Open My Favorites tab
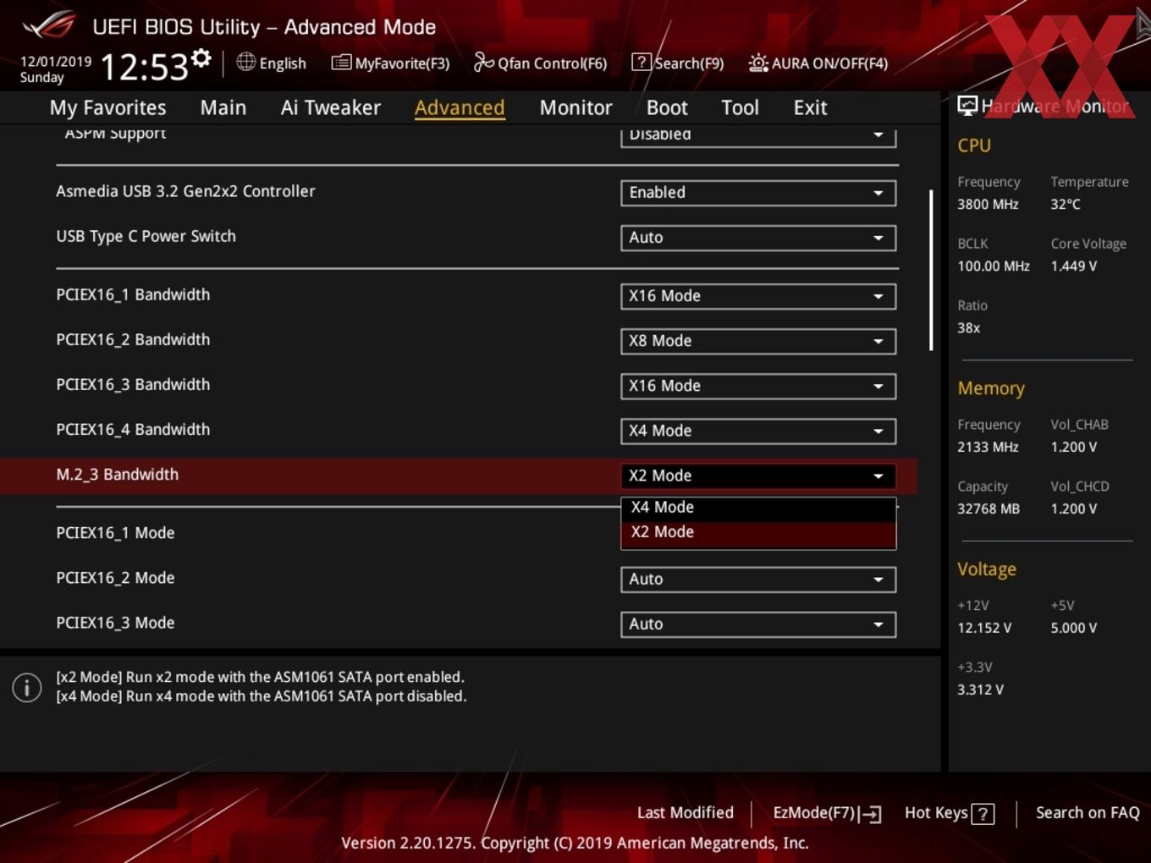 [x=107, y=107]
